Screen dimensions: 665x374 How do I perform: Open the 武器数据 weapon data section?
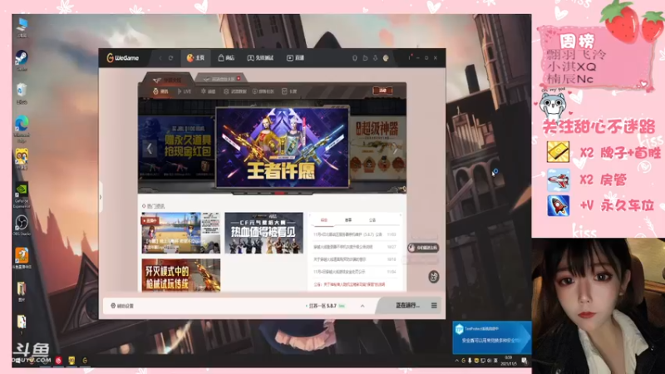tap(235, 91)
